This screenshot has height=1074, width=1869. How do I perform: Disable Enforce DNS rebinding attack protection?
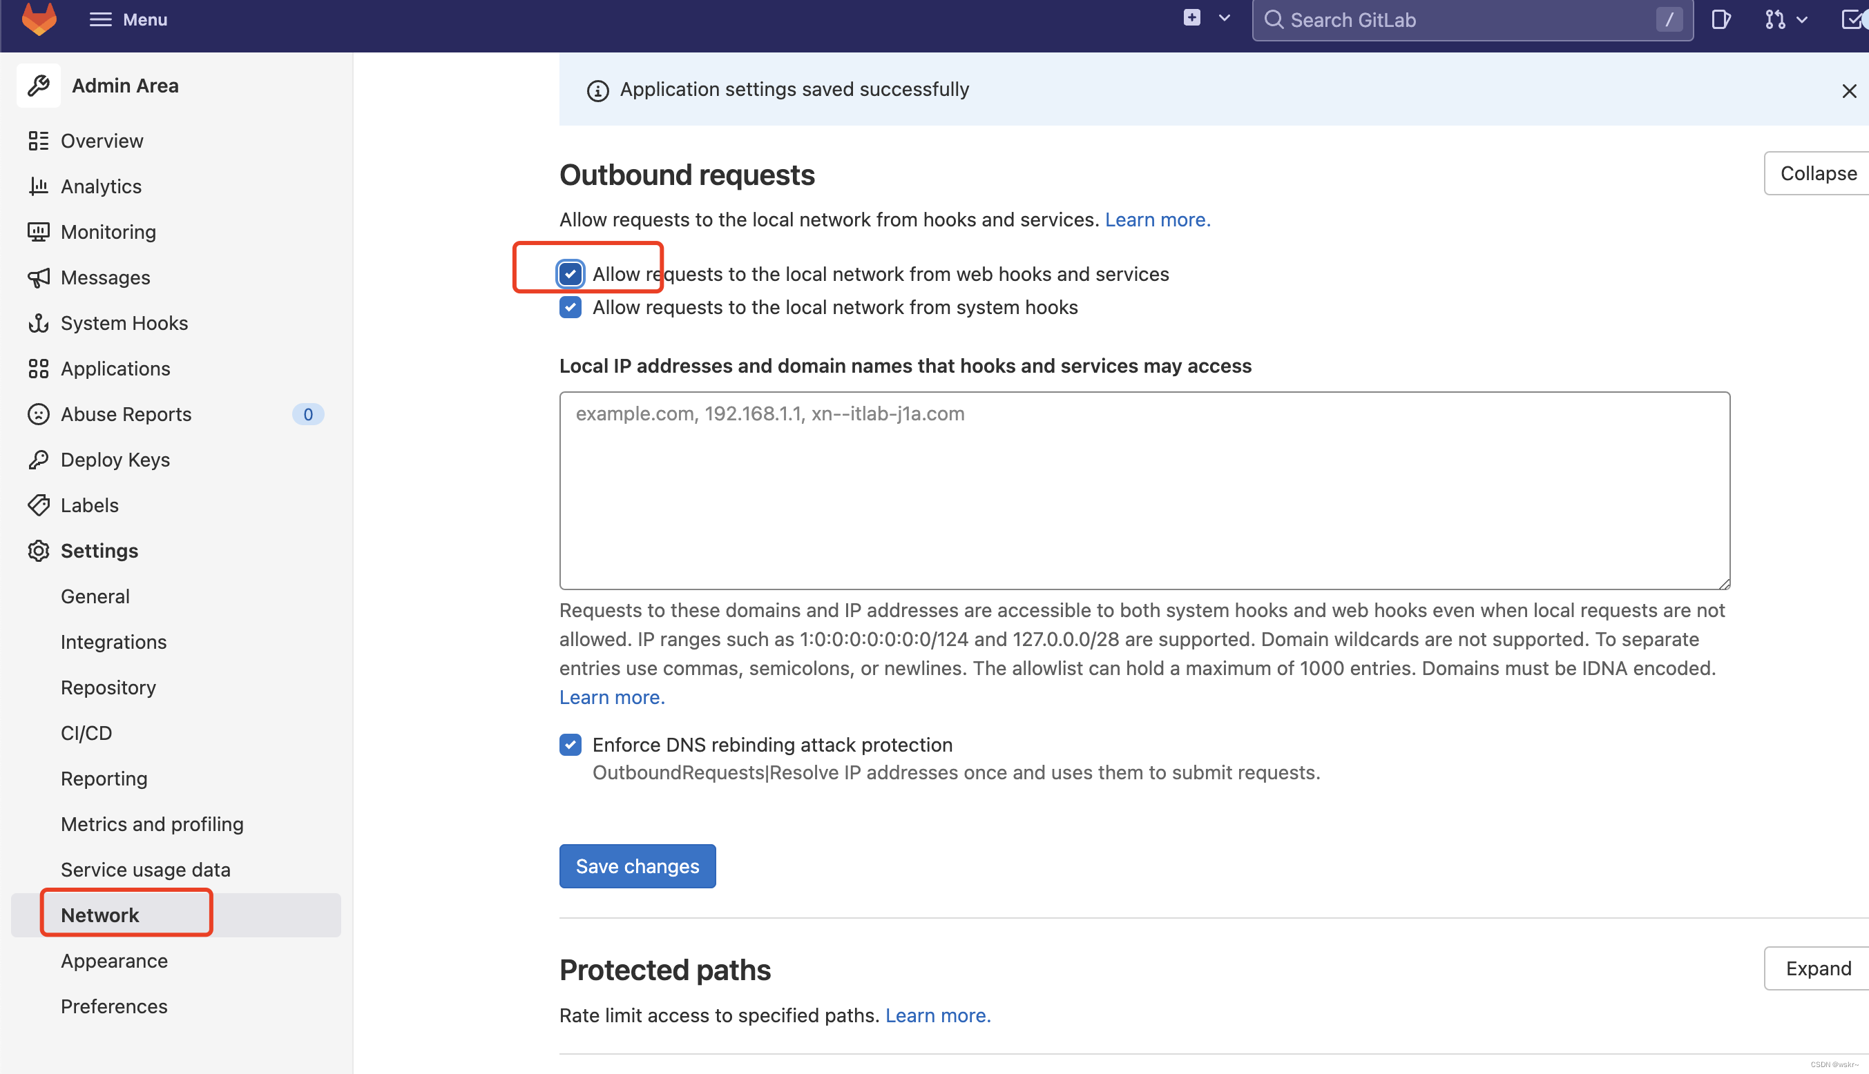tap(570, 744)
